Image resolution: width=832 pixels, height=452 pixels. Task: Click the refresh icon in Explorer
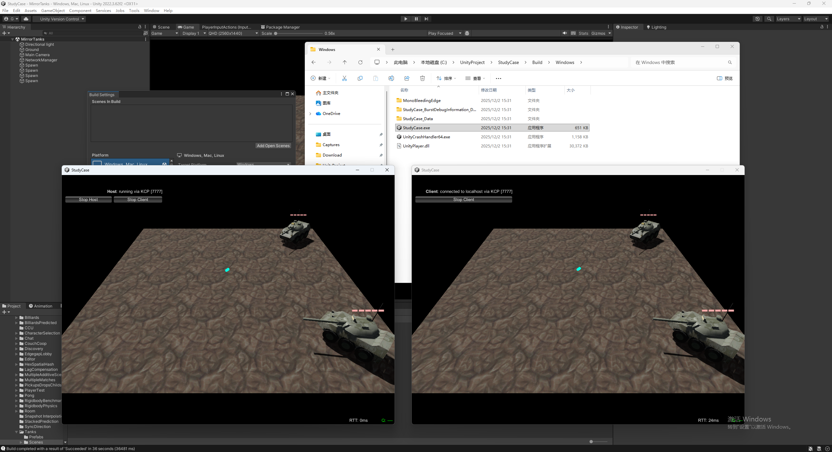(360, 62)
